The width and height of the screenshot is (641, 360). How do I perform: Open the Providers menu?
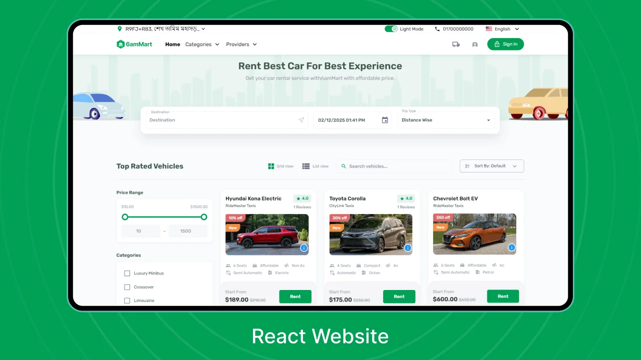click(x=241, y=44)
